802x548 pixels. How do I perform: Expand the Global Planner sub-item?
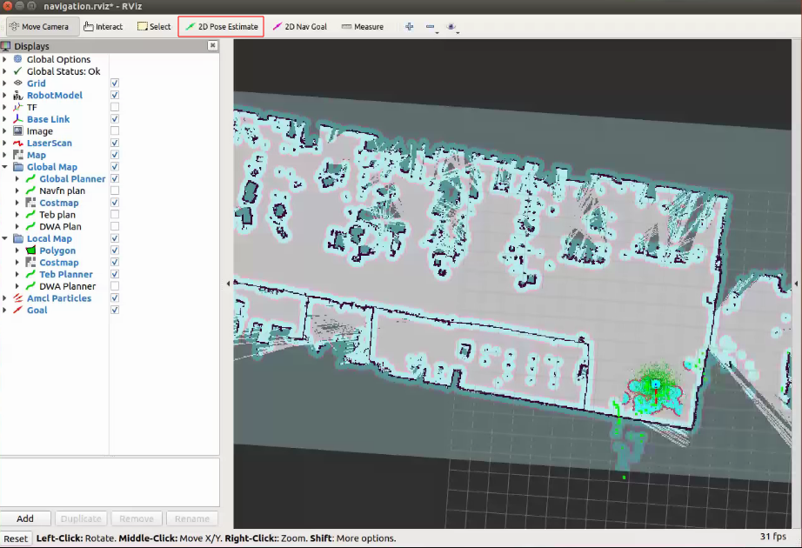[17, 178]
